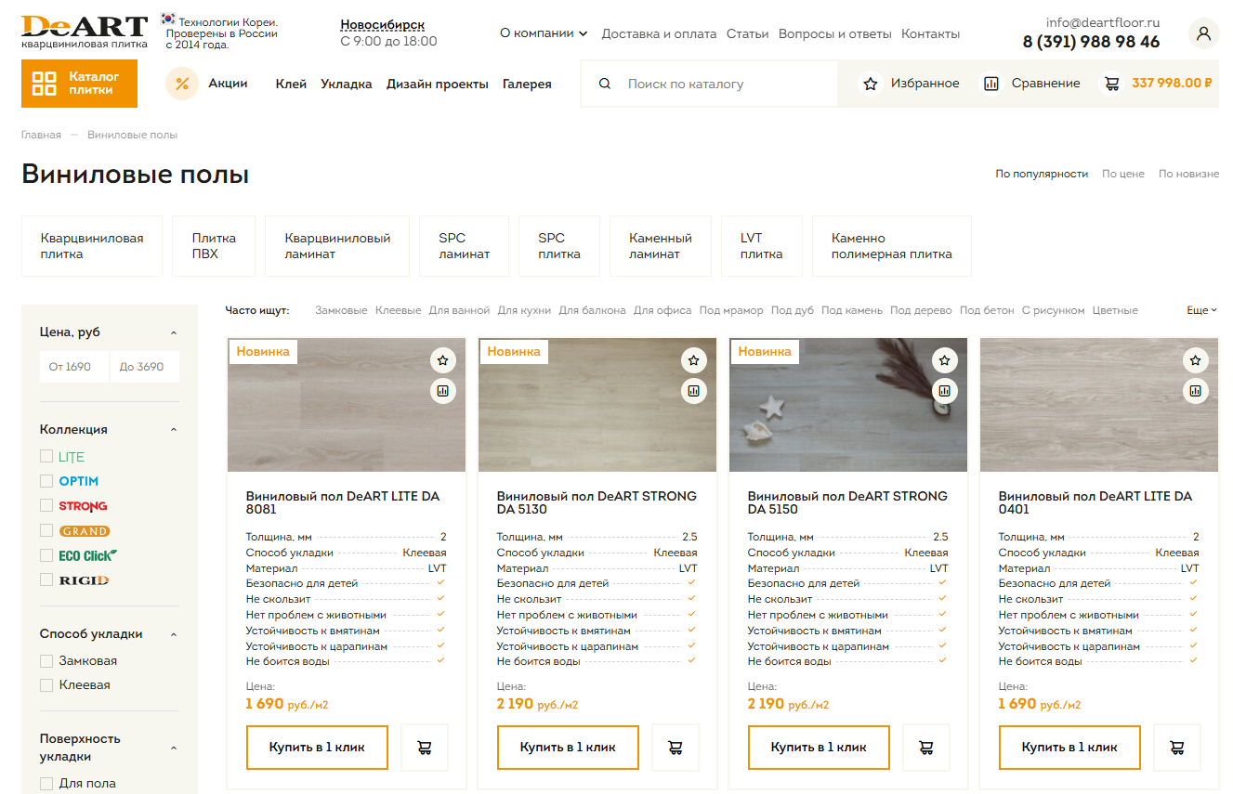
Task: Select the SPC ламинат category tab
Action: point(464,246)
